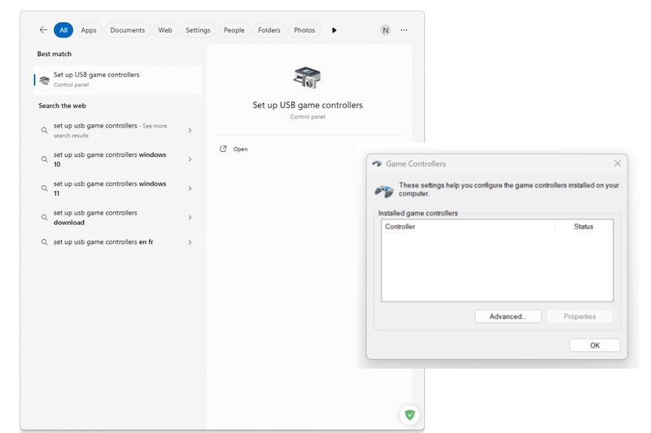Click the Open action in the preview pane
Viewport: 651px width, 433px height.
[240, 149]
